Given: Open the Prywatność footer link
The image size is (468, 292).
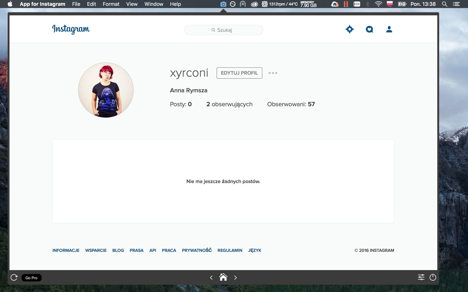Looking at the screenshot, I should (x=197, y=250).
